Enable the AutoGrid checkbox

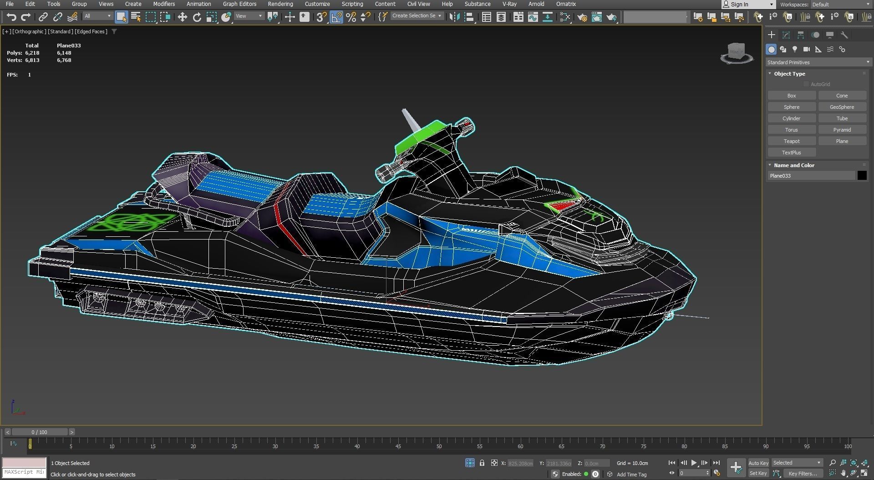[x=806, y=84]
